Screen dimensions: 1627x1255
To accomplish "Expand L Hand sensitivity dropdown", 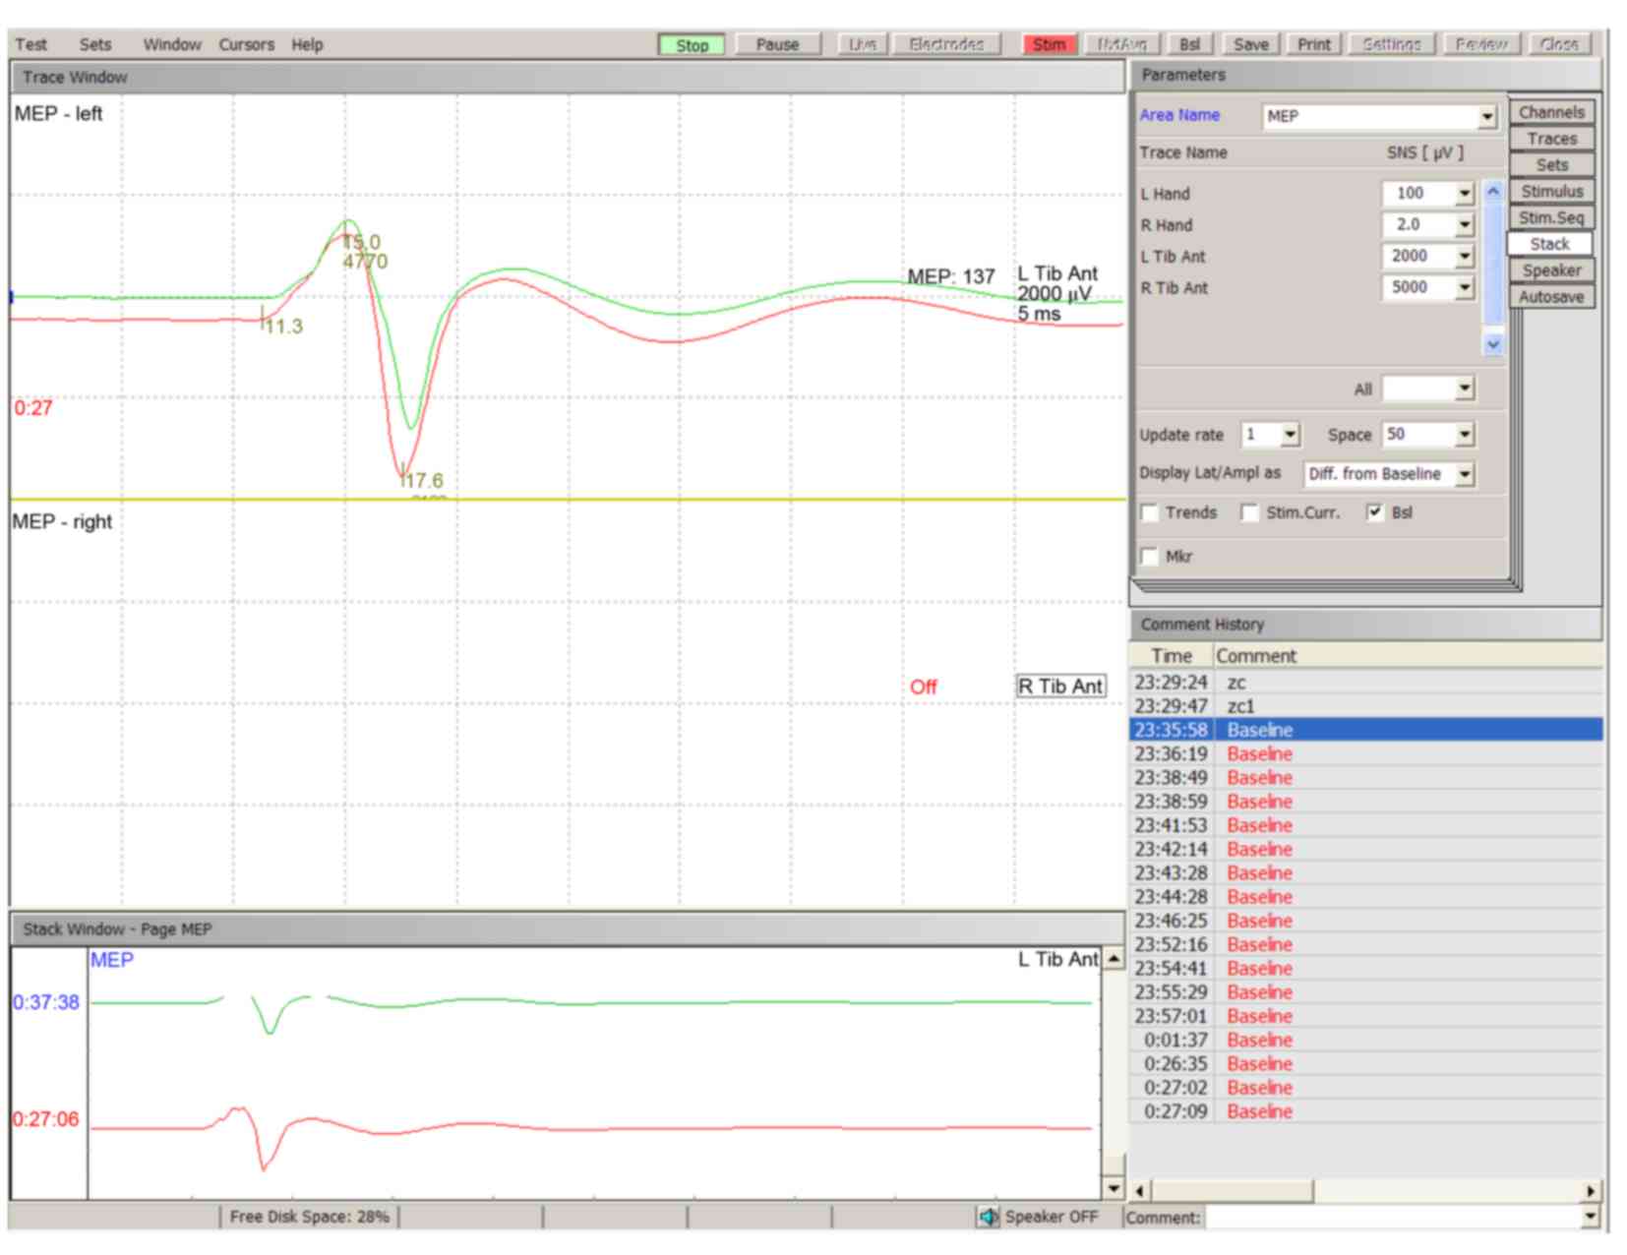I will coord(1464,194).
